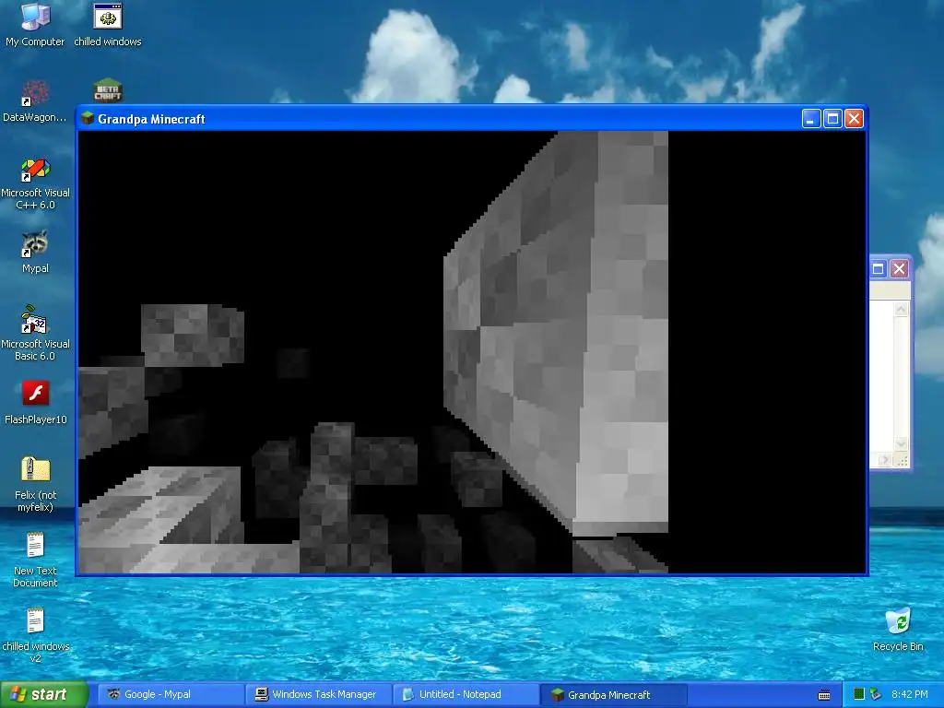Close the background window behind Minecraft
This screenshot has height=708, width=944.
click(899, 268)
